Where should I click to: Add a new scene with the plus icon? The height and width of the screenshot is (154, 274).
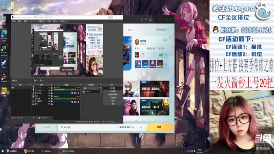(12, 118)
